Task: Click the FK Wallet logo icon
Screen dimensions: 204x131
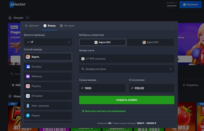Action: (28, 96)
